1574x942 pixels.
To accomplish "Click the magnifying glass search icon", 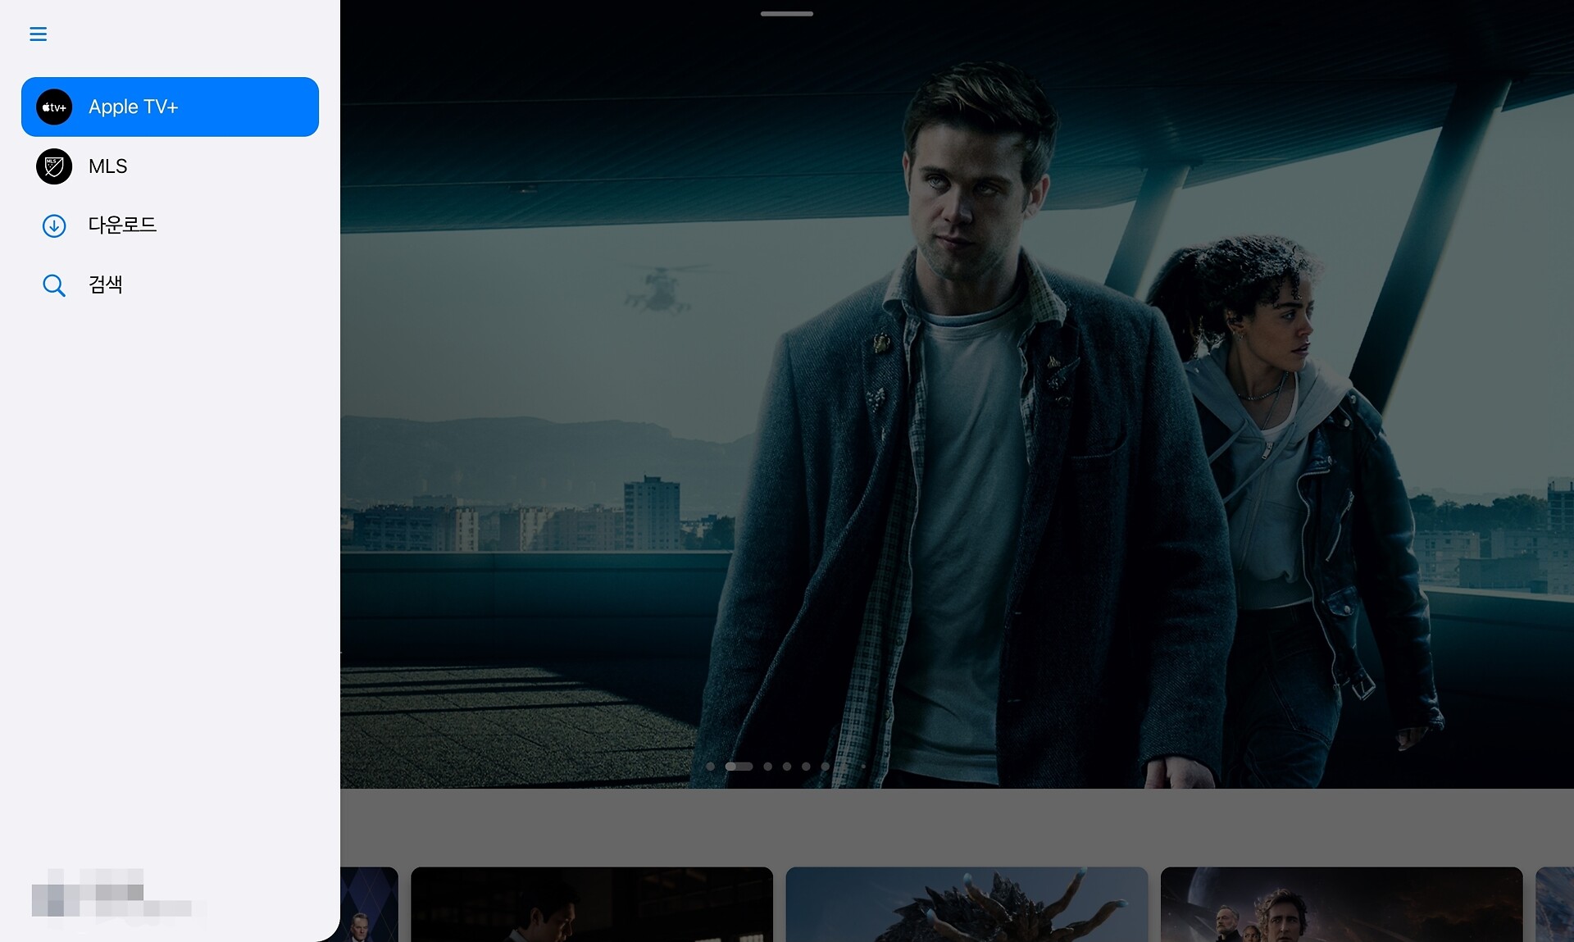I will pos(54,285).
